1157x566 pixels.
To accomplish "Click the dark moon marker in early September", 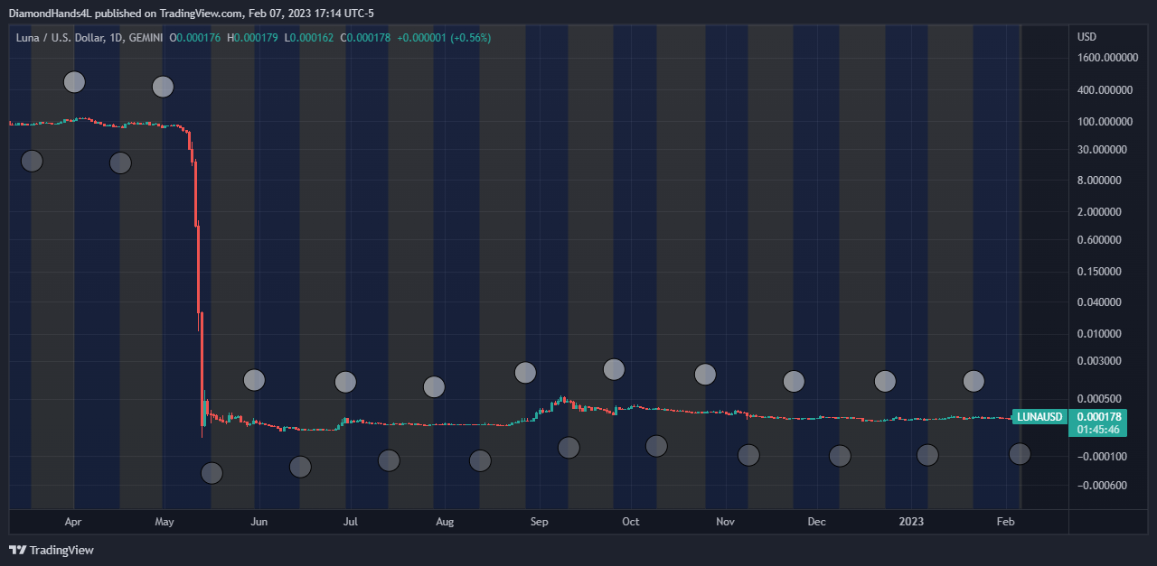I will pos(569,448).
